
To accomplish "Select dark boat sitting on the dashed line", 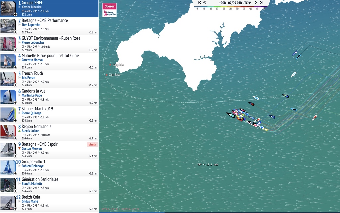I will pos(285,96).
